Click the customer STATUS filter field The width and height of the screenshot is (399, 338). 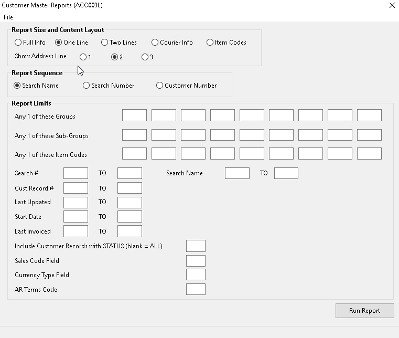tap(196, 246)
